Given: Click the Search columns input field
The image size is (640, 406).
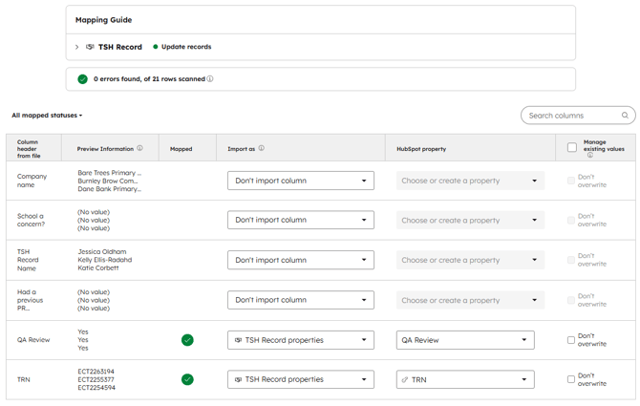Looking at the screenshot, I should pos(570,116).
